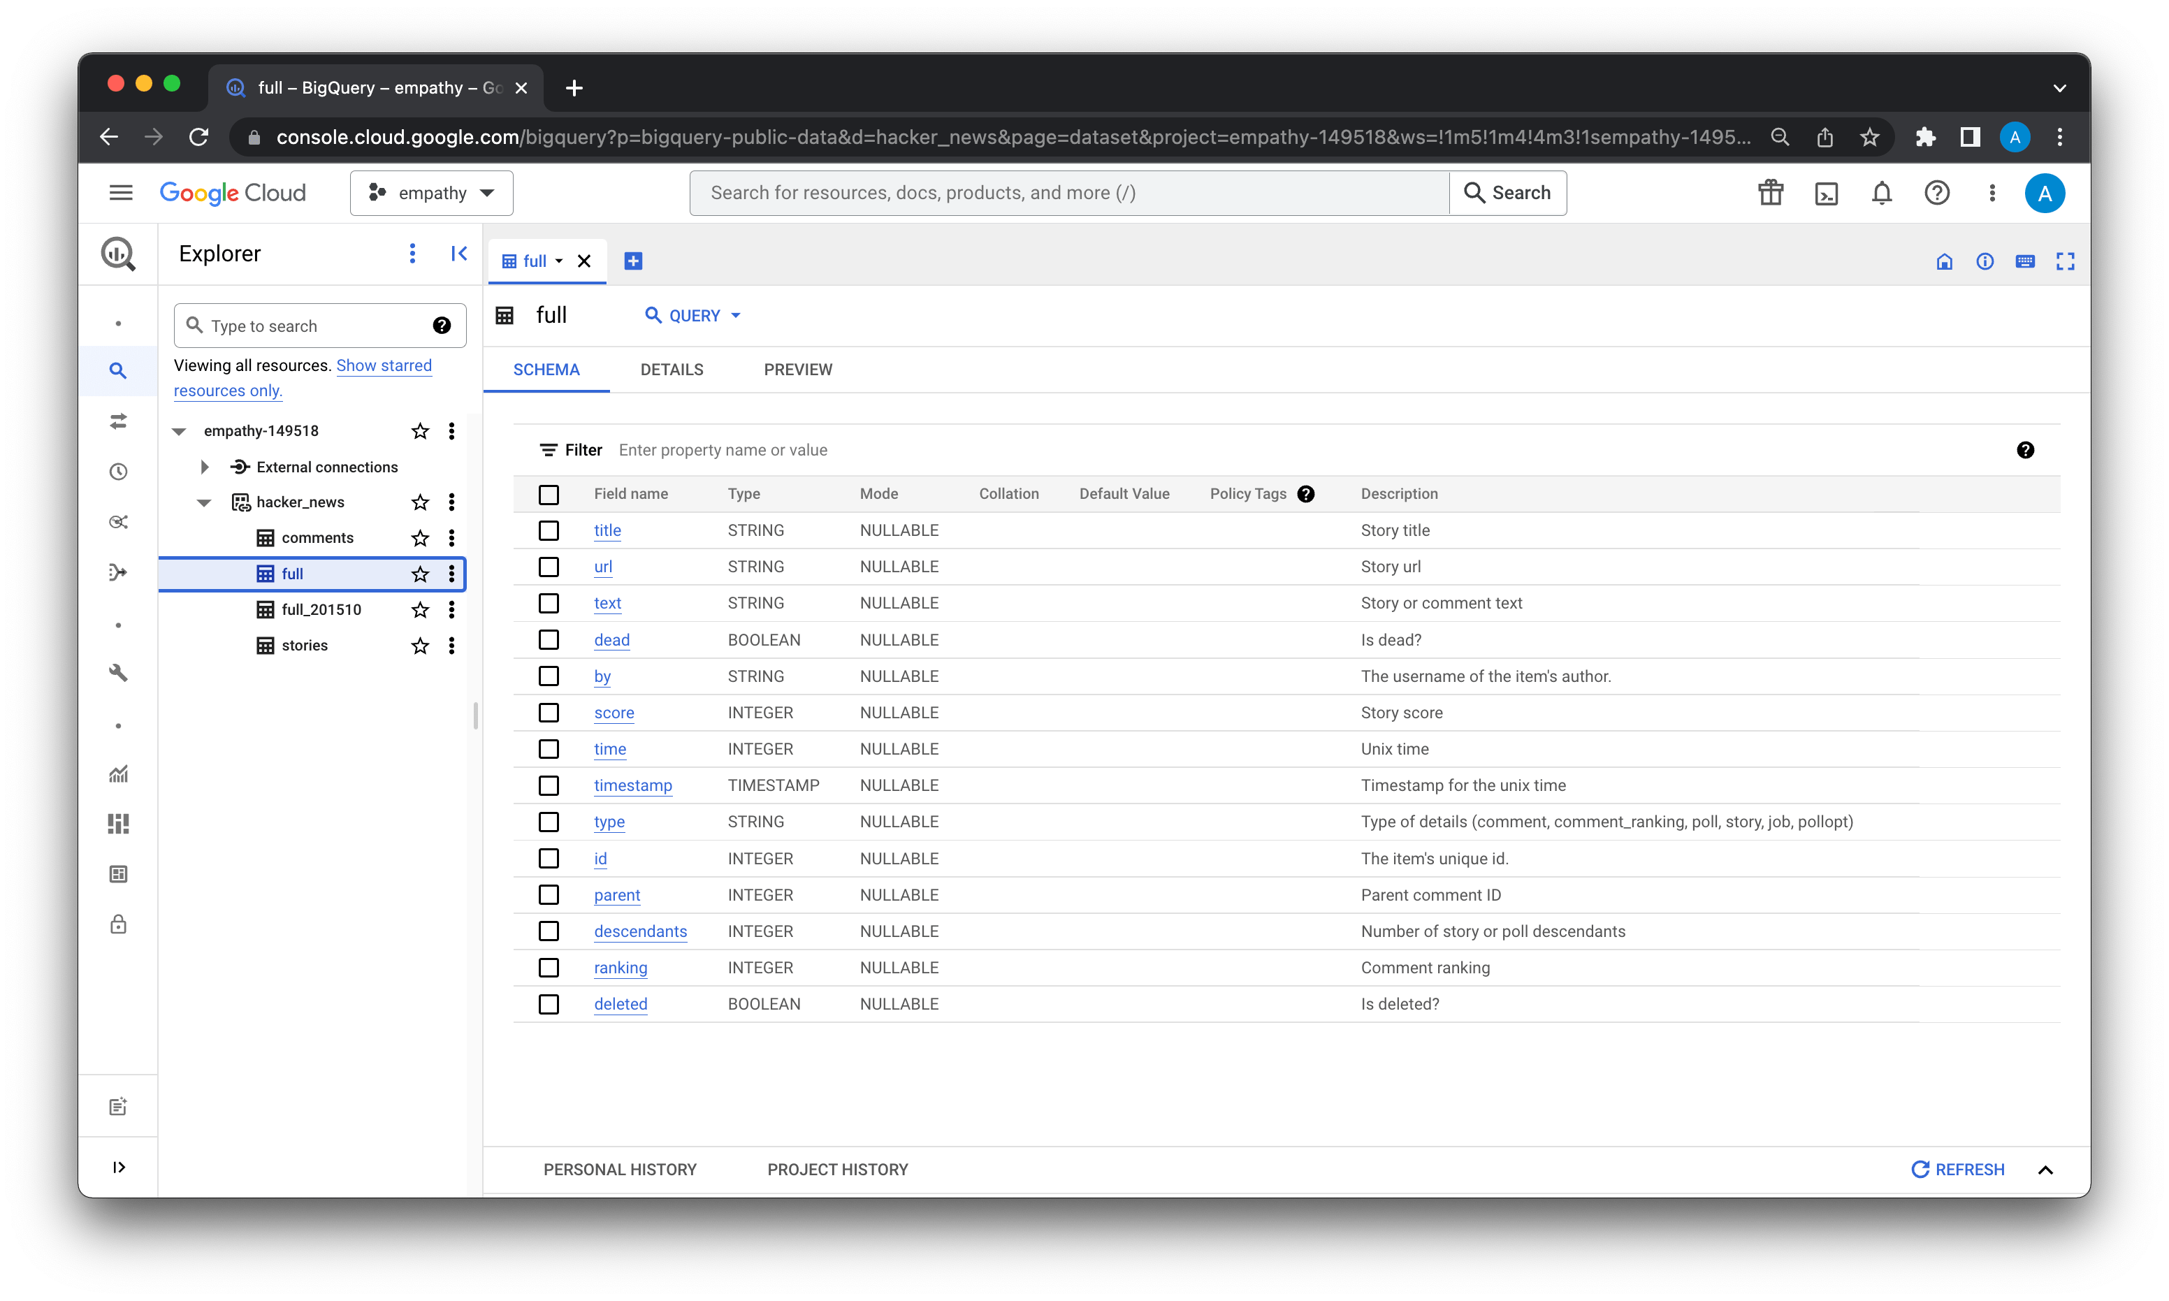This screenshot has width=2169, height=1301.
Task: Select the score field checkbox
Action: [x=549, y=713]
